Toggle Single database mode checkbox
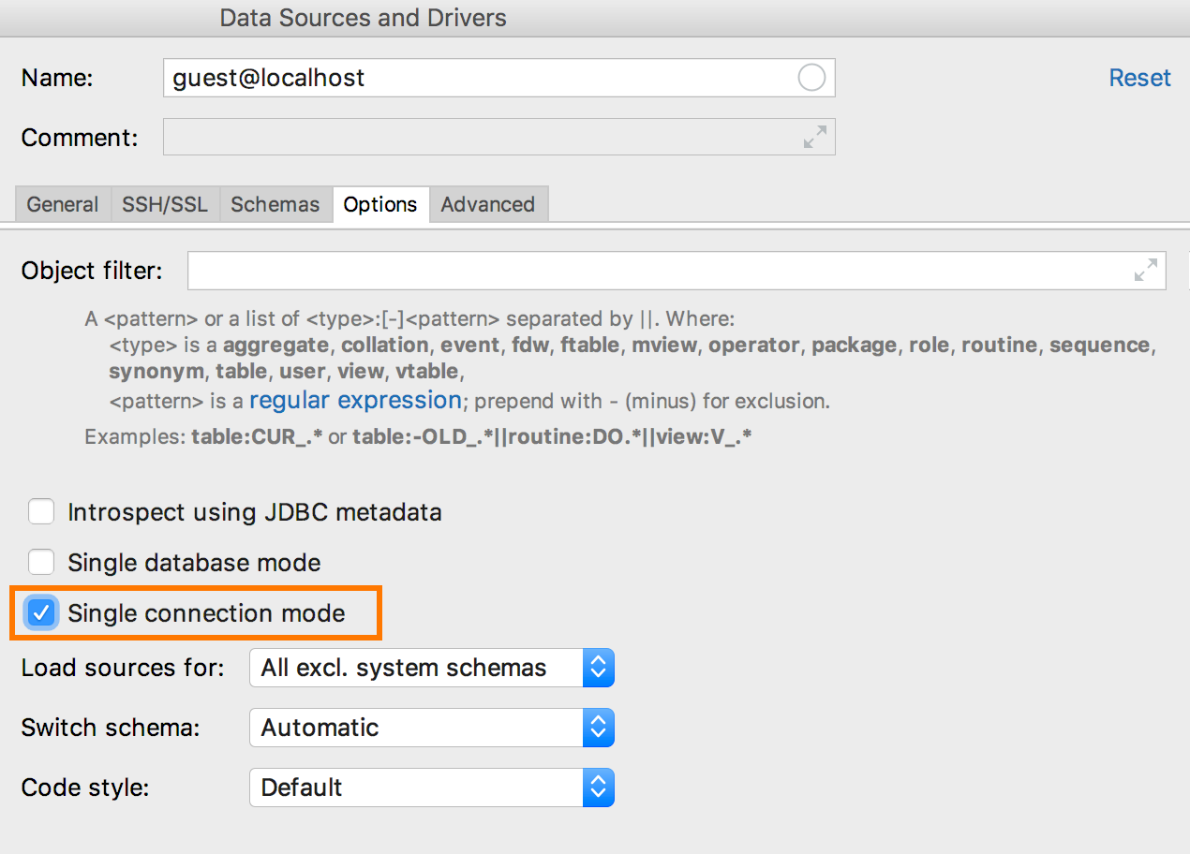 coord(41,563)
